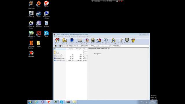Click the taskbar clock and date
The image size is (185, 104).
point(152,102)
